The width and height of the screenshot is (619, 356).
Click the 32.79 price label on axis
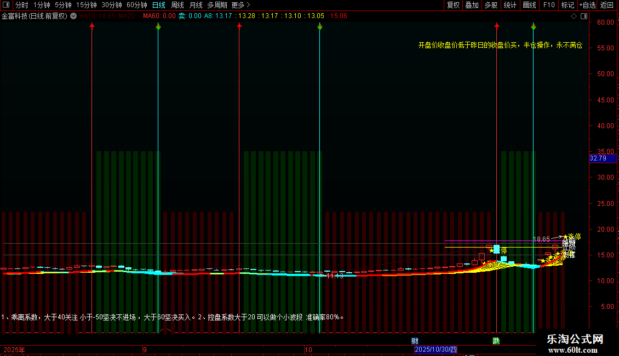[598, 158]
